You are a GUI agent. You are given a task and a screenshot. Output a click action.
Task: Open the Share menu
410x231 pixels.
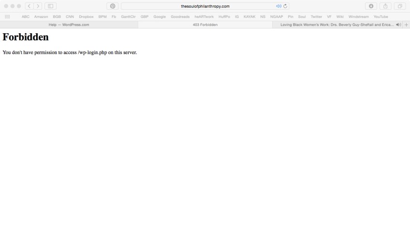[x=385, y=6]
